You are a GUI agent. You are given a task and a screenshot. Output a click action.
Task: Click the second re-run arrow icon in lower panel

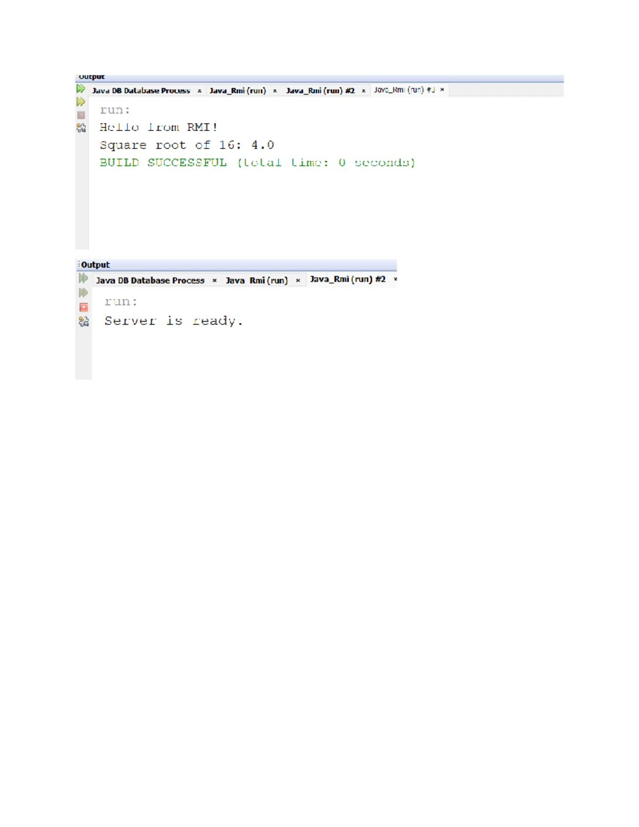83,293
